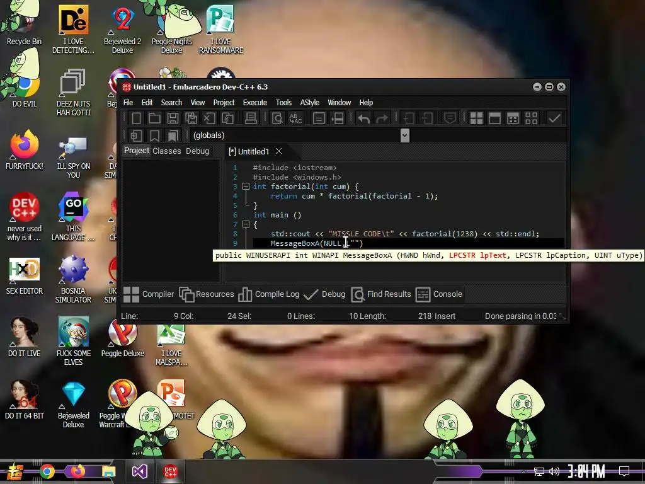Click the Close file toolbar icon

[x=209, y=118]
